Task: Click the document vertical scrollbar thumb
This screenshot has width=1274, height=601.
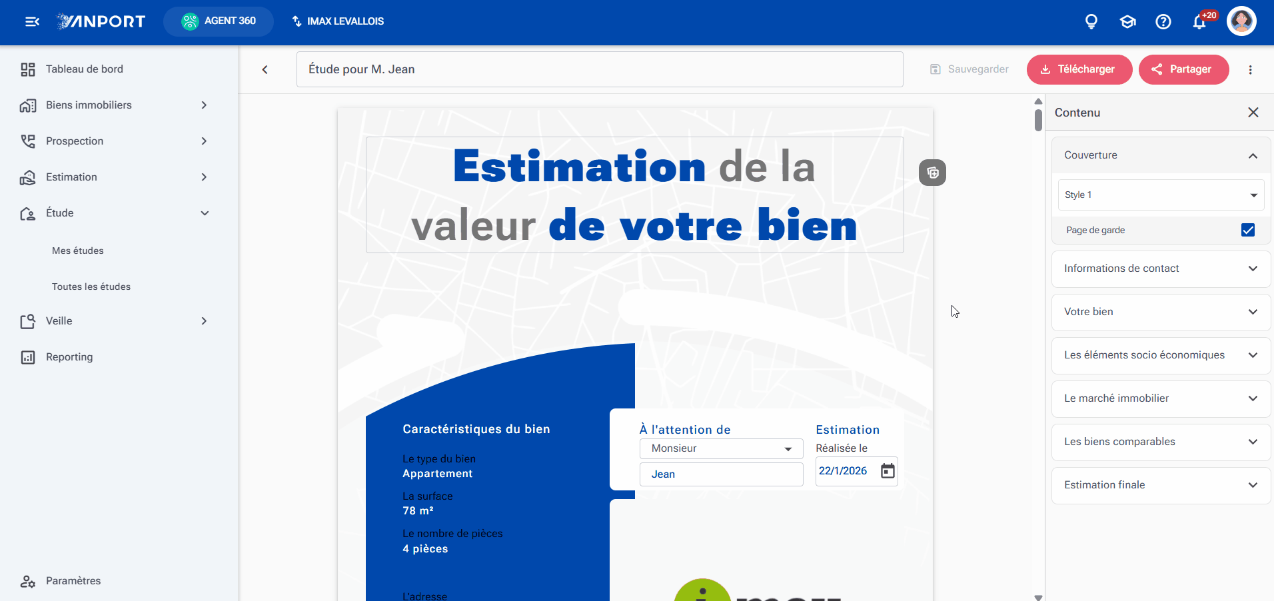Action: pos(1038,120)
